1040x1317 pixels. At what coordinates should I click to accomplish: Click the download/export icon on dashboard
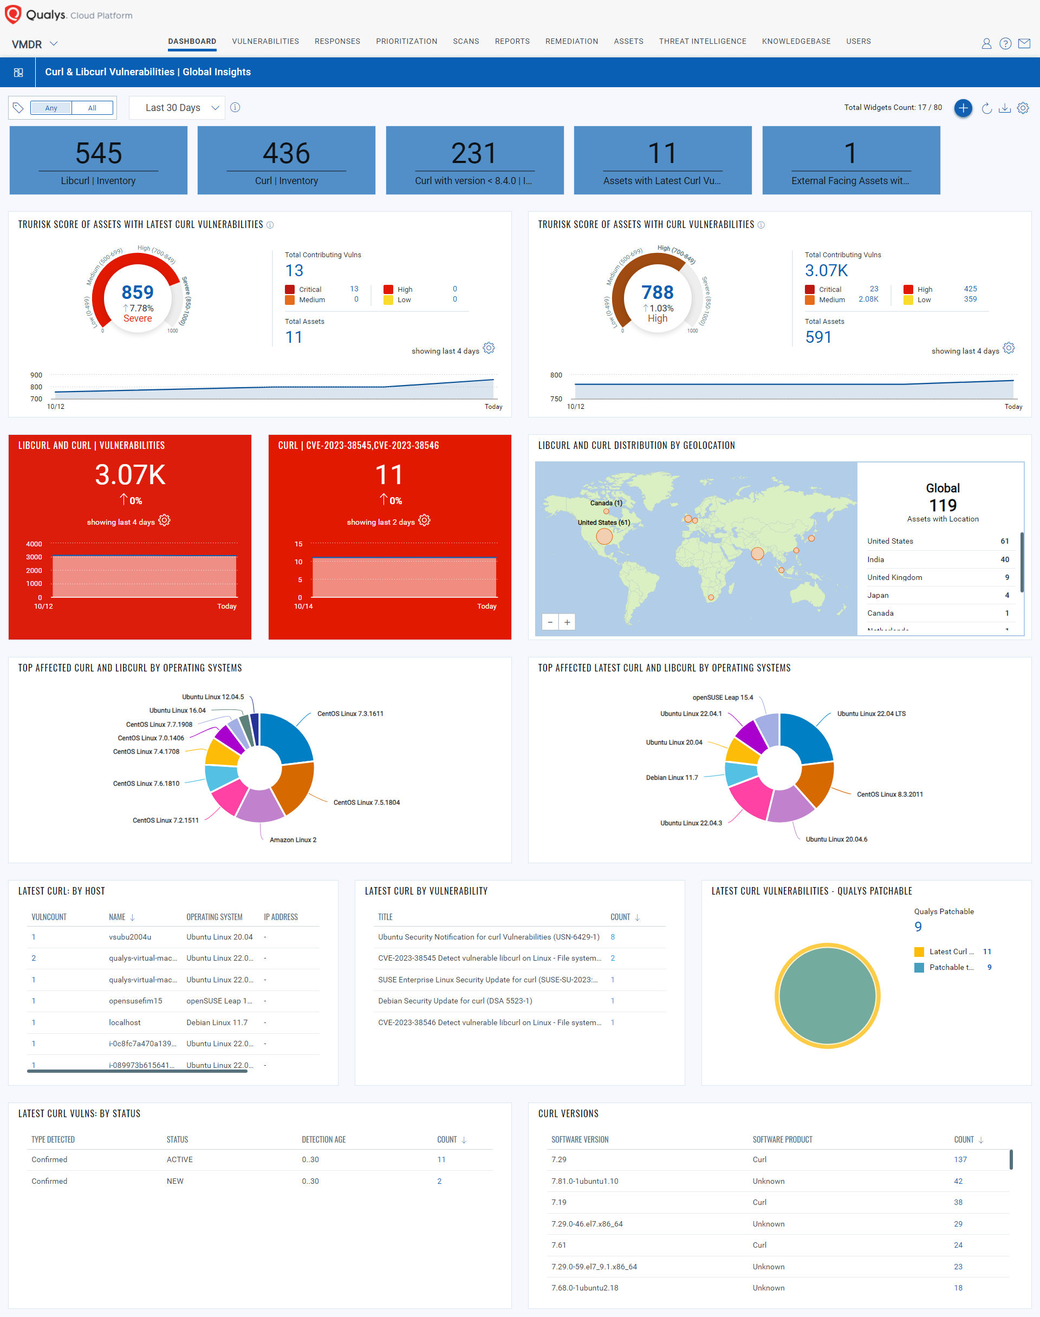pos(1005,108)
